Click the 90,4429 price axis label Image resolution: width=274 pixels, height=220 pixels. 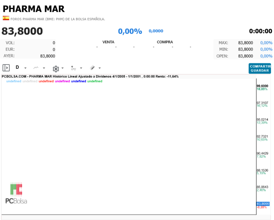tap(262, 153)
